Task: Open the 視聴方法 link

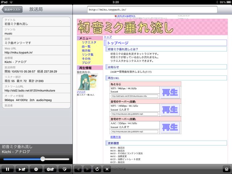Action: (x=115, y=137)
